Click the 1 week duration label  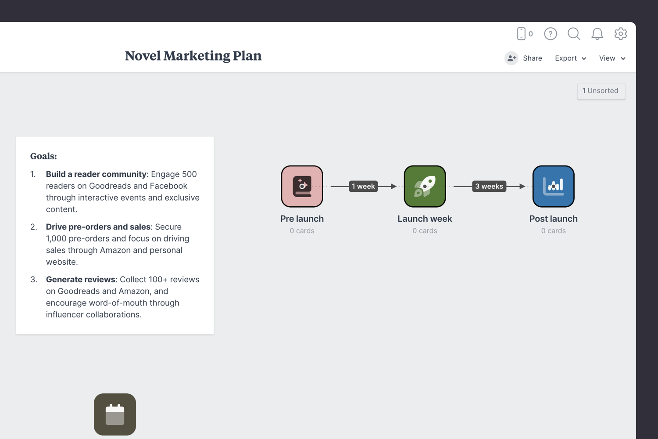pyautogui.click(x=363, y=186)
